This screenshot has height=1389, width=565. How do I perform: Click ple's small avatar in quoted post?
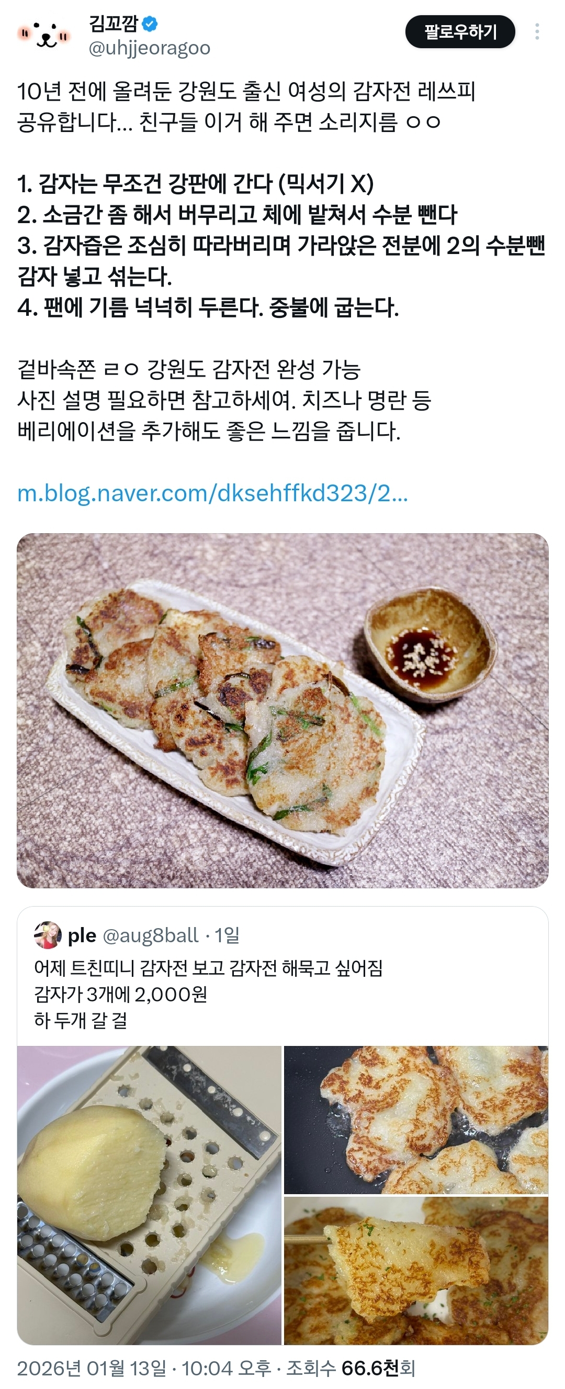click(48, 934)
